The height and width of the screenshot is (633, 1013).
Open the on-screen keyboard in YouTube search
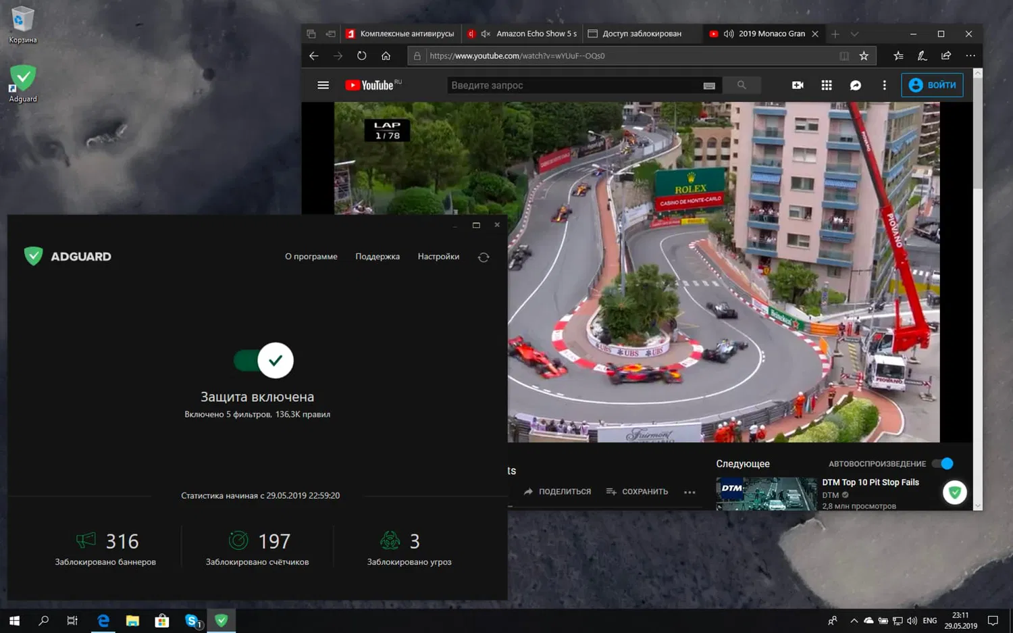[x=709, y=86]
